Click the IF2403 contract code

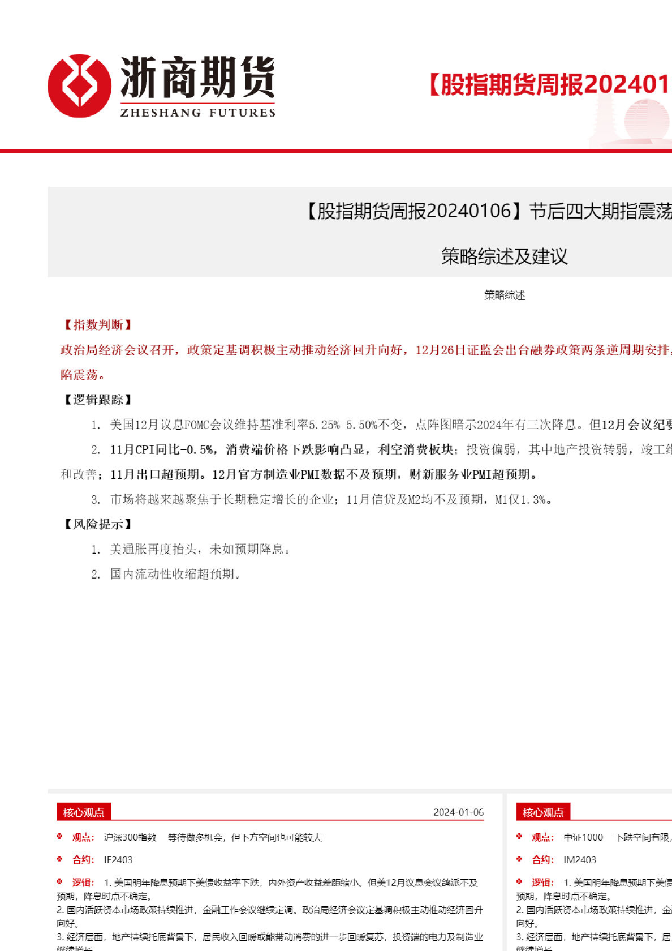(x=118, y=860)
